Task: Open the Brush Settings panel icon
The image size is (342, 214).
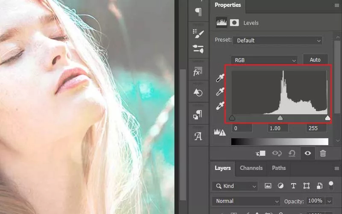Action: (198, 34)
